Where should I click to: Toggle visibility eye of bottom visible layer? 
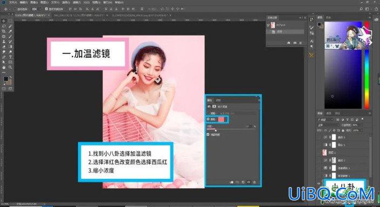point(319,183)
